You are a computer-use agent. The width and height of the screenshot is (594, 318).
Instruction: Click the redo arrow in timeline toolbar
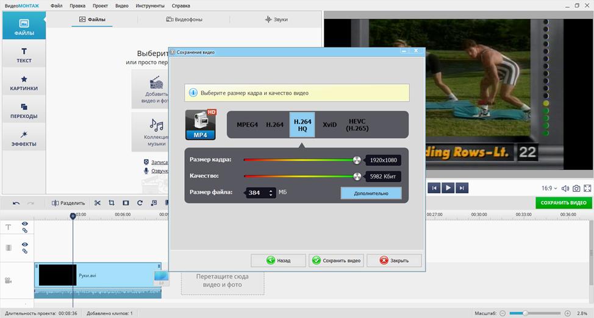click(x=30, y=203)
